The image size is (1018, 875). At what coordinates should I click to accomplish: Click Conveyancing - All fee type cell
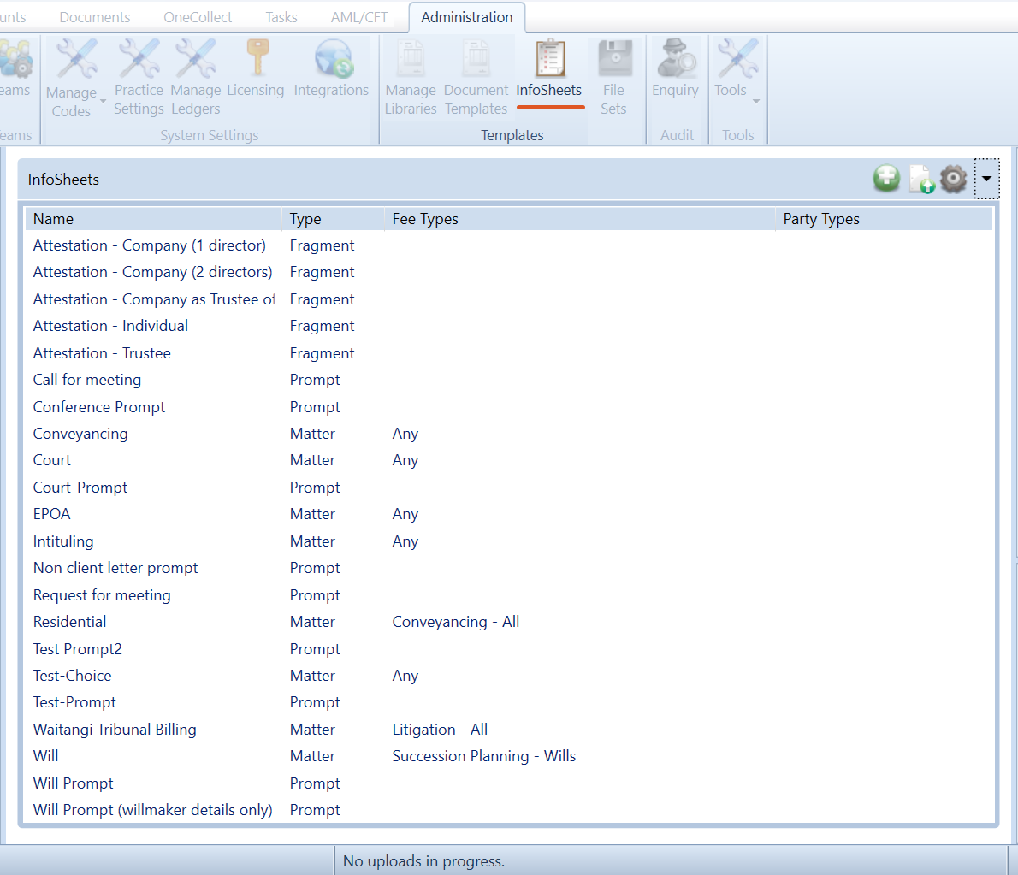click(456, 622)
